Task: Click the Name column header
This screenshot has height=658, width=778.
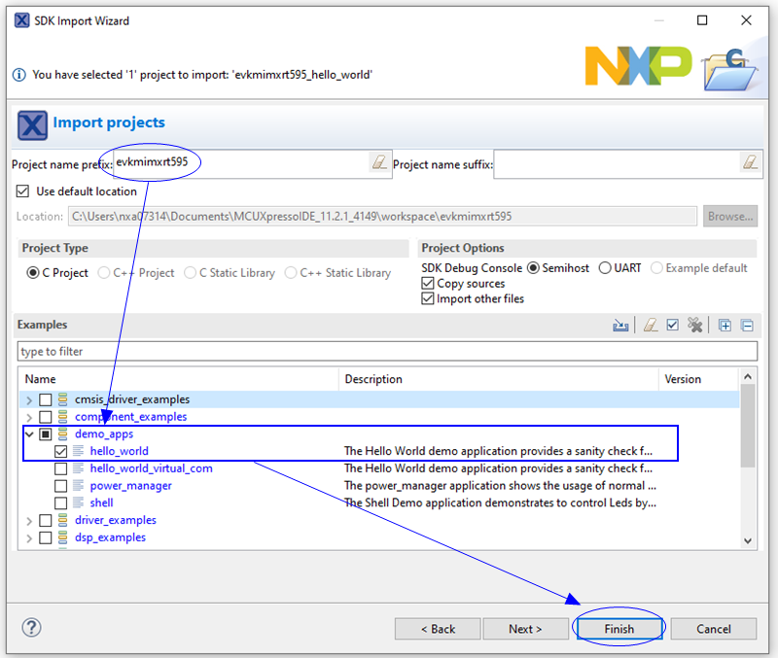Action: click(x=179, y=379)
